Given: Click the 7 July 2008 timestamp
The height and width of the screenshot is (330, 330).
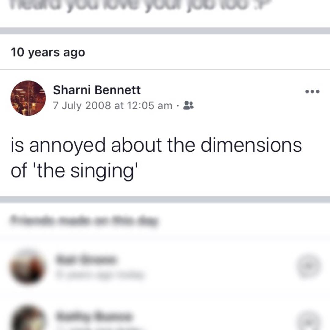Looking at the screenshot, I should click(82, 106).
